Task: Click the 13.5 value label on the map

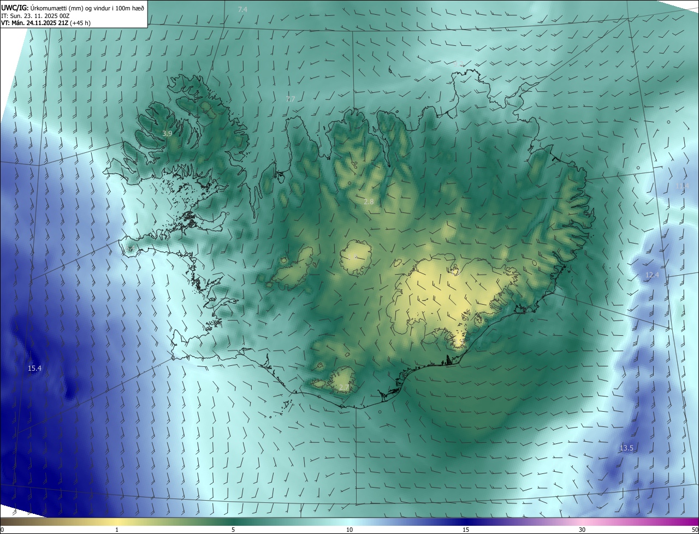Action: coord(626,448)
